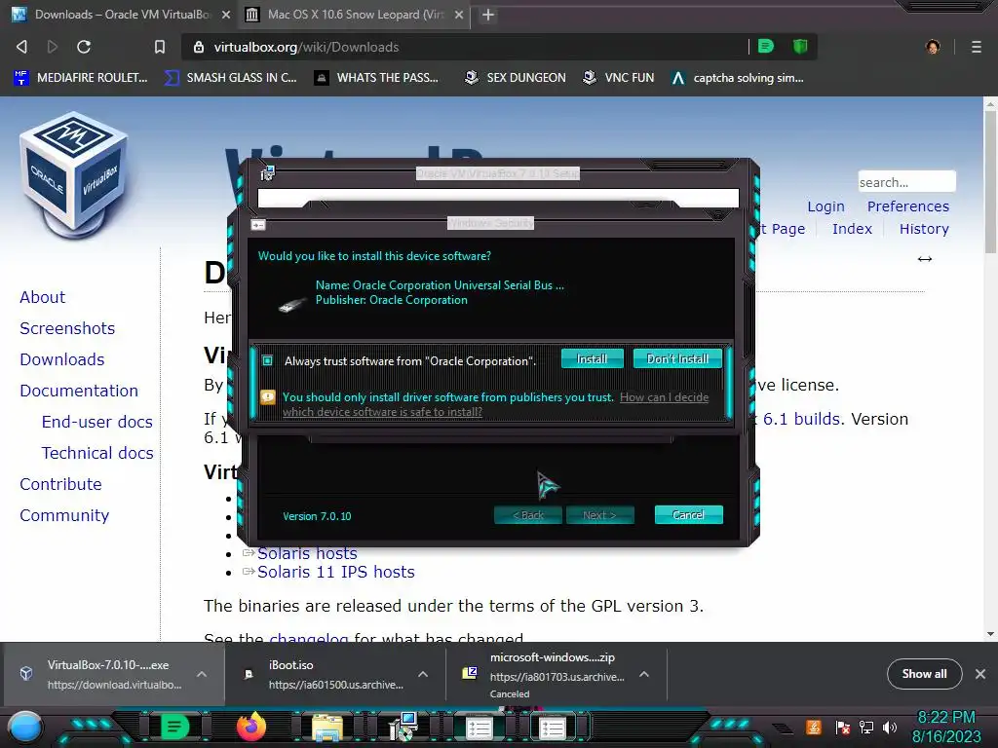
Task: Click the page vertical scrollbar thumb
Action: 990,184
